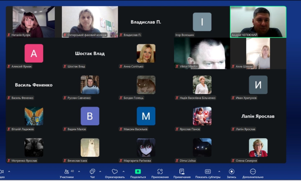Toggle the Показать субтитры CC captions
Image resolution: width=301 pixels, height=181 pixels.
[208, 172]
